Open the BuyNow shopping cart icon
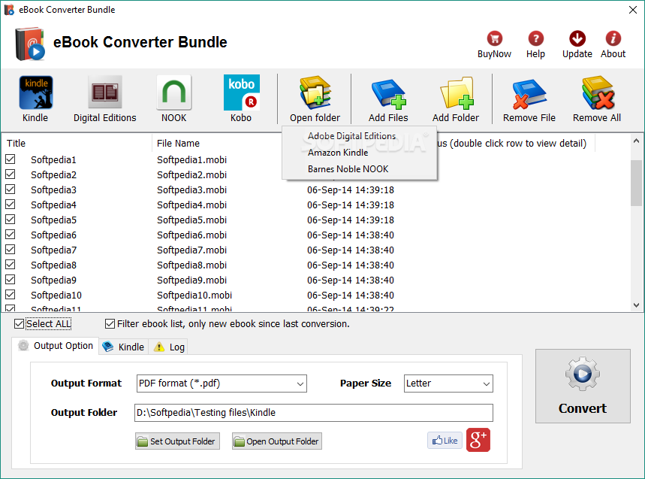Image resolution: width=645 pixels, height=479 pixels. [x=494, y=38]
